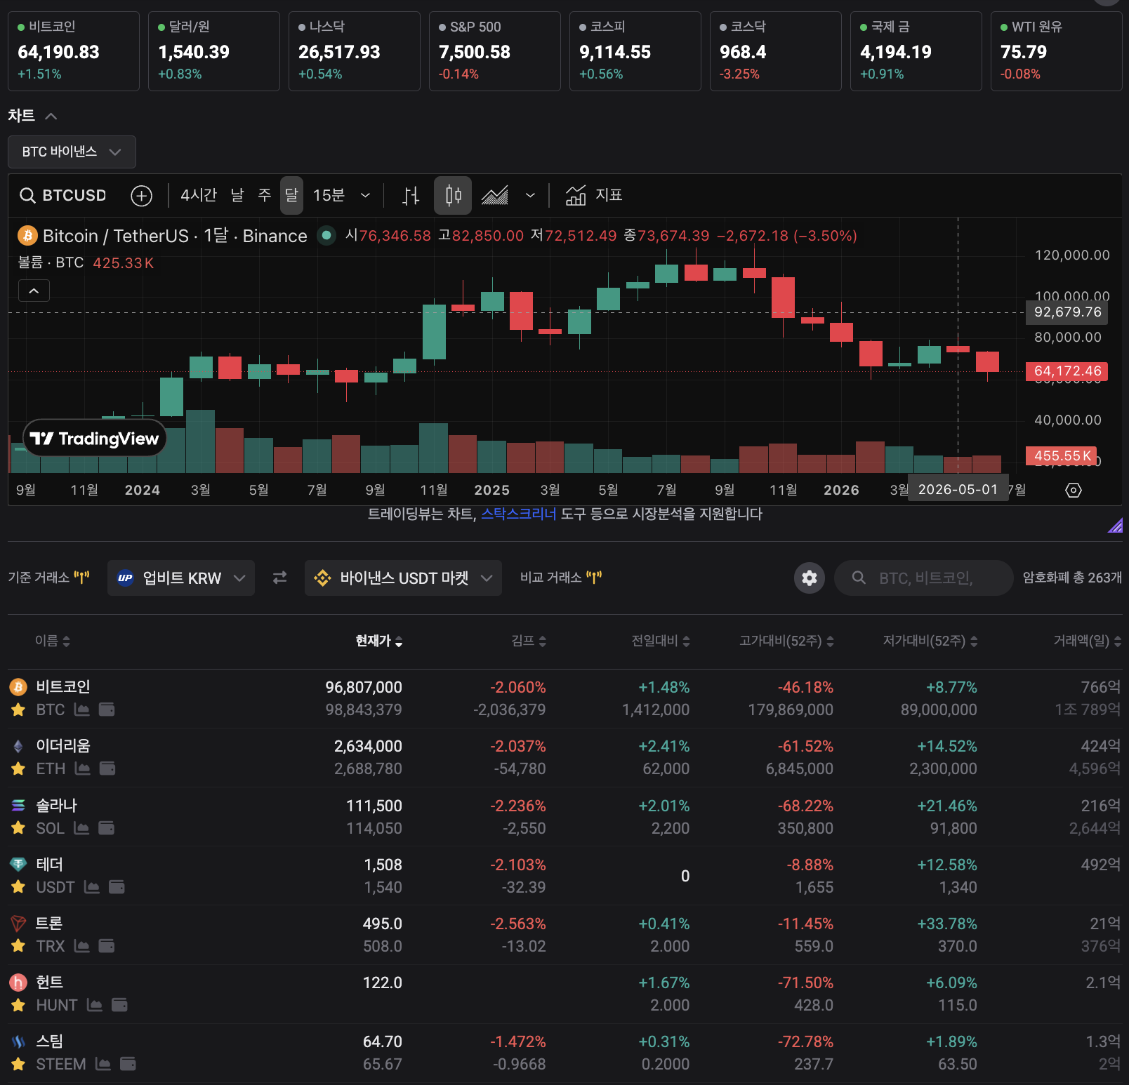Select the 4시간 interval
The width and height of the screenshot is (1129, 1085).
click(x=199, y=195)
